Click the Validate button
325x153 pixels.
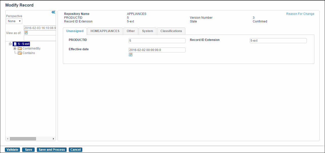12,150
